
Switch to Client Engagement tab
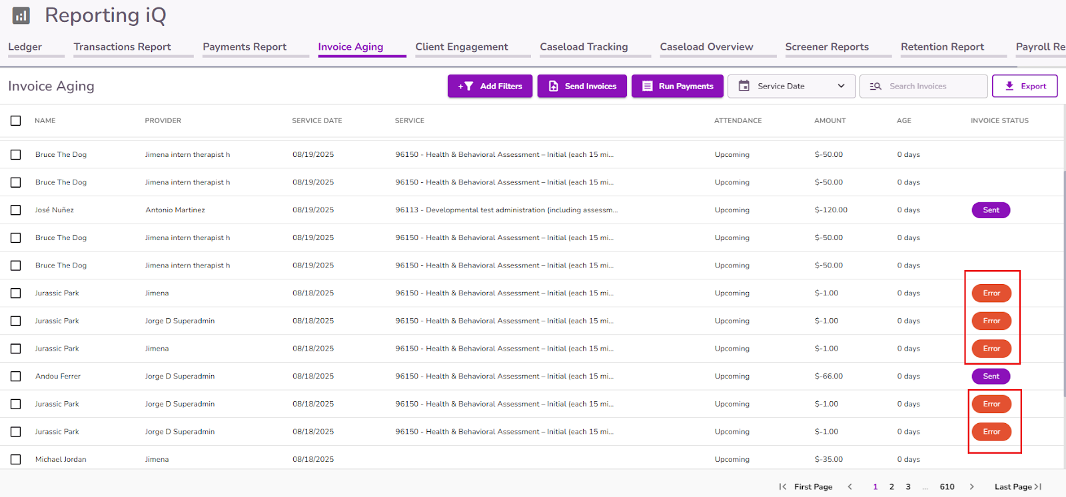(x=462, y=47)
